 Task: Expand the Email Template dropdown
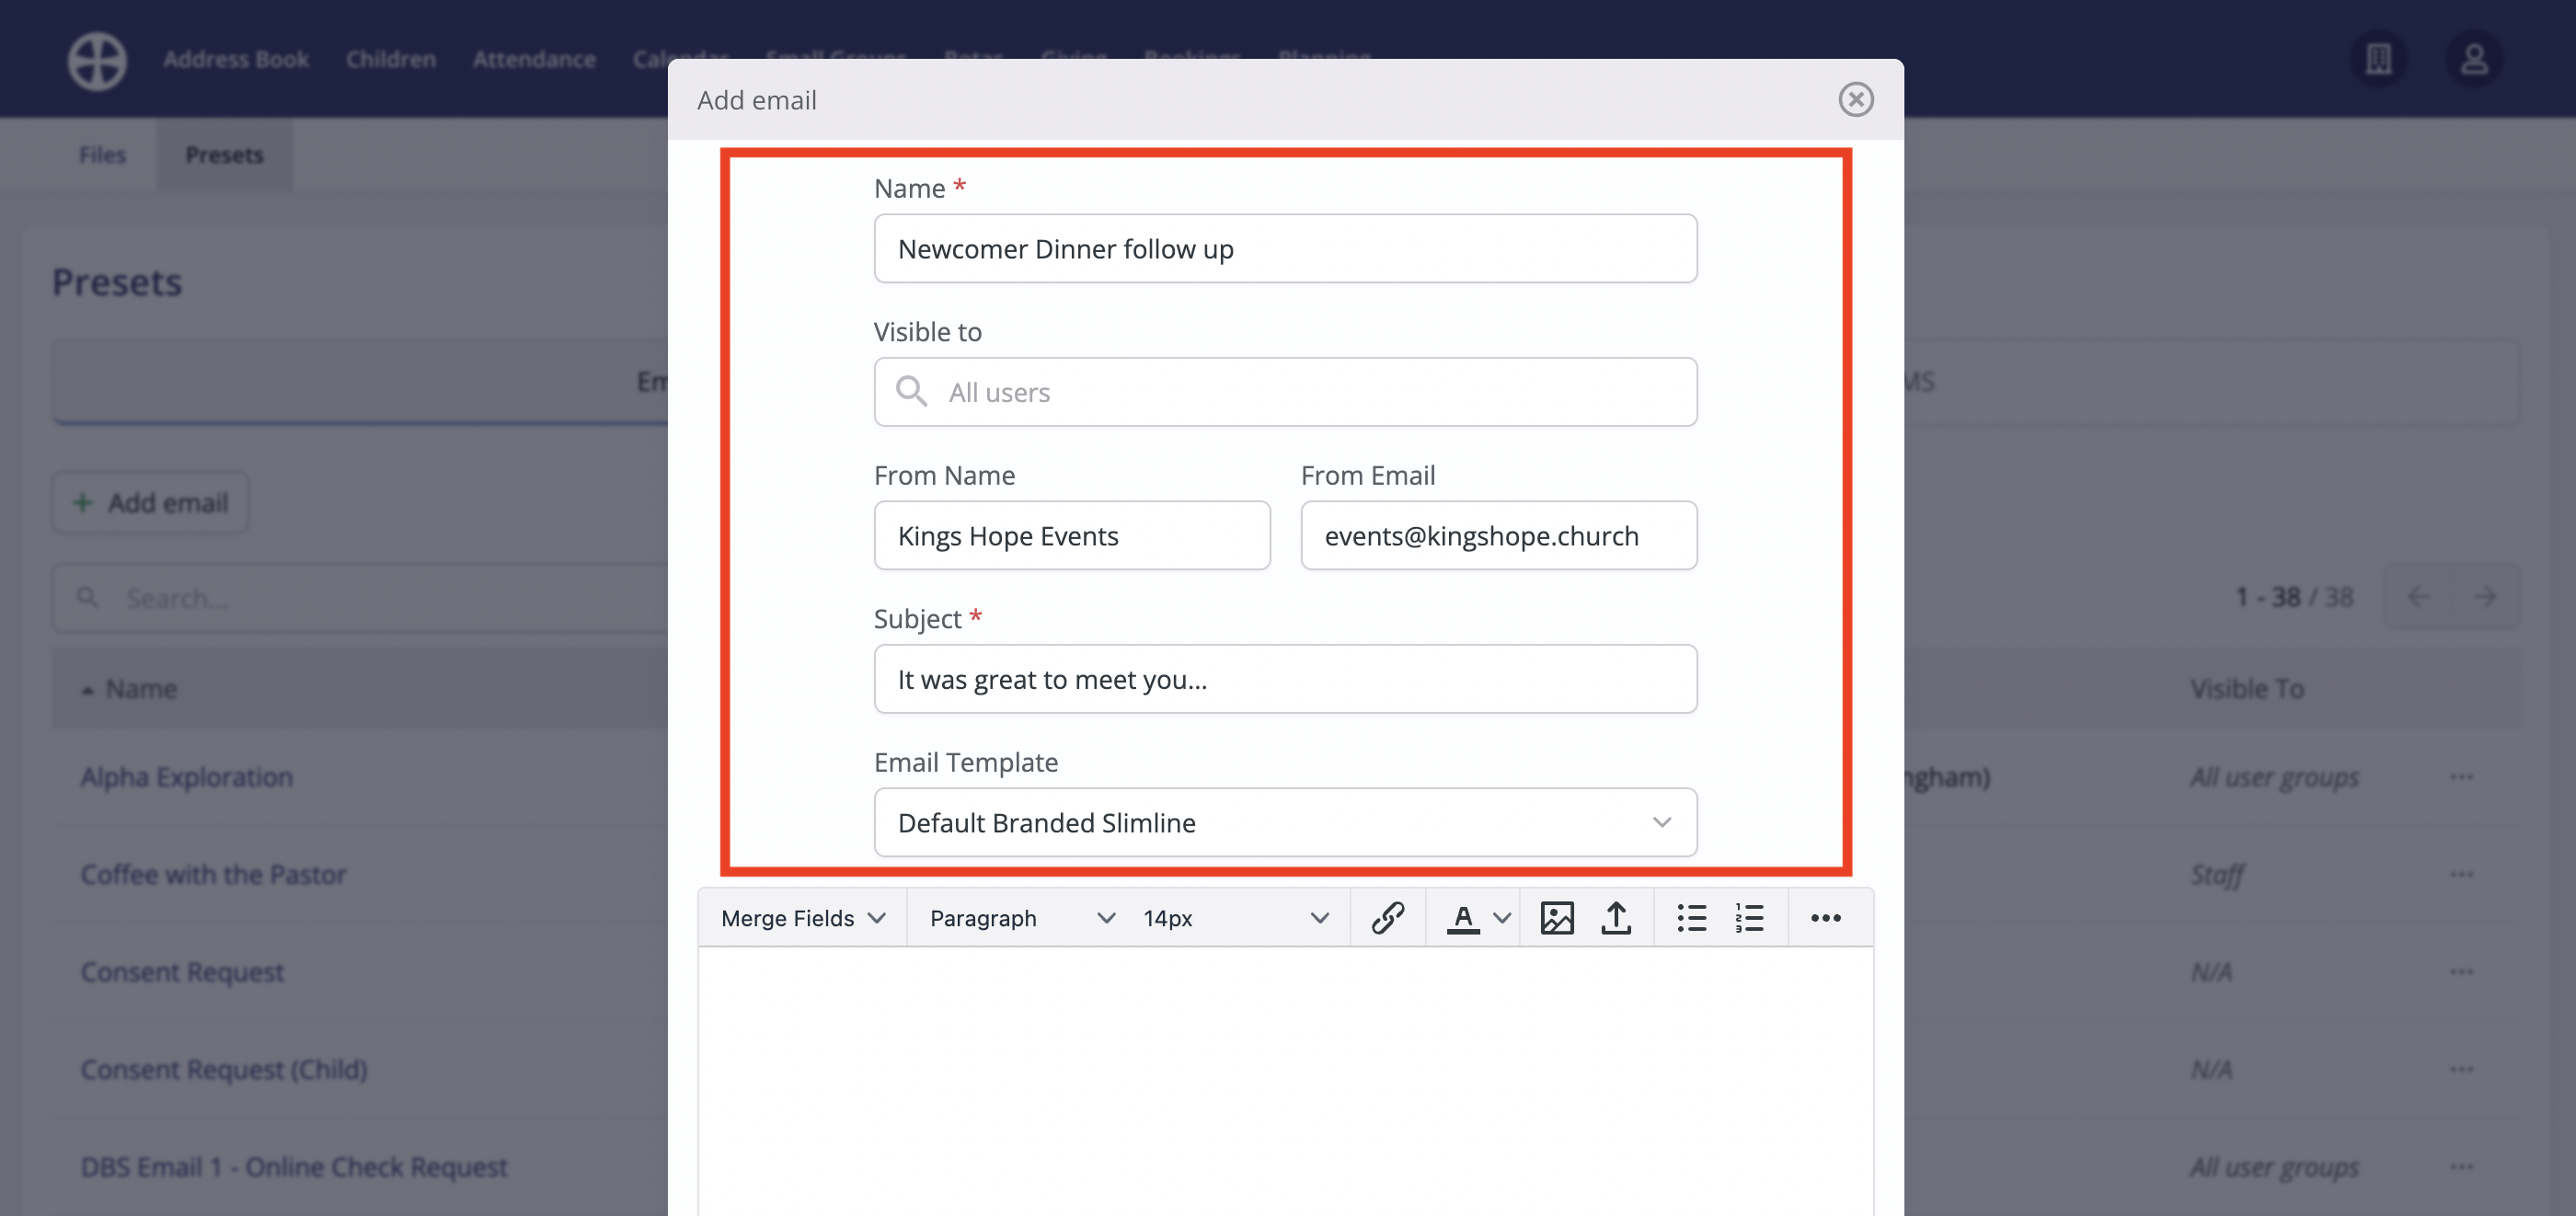pos(1285,822)
